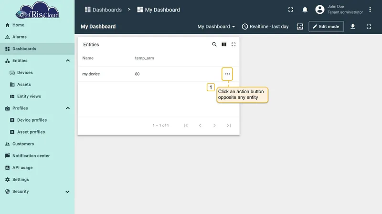Screen dimensions: 382x214
Task: Open Settings from the sidebar
Action: (37, 180)
